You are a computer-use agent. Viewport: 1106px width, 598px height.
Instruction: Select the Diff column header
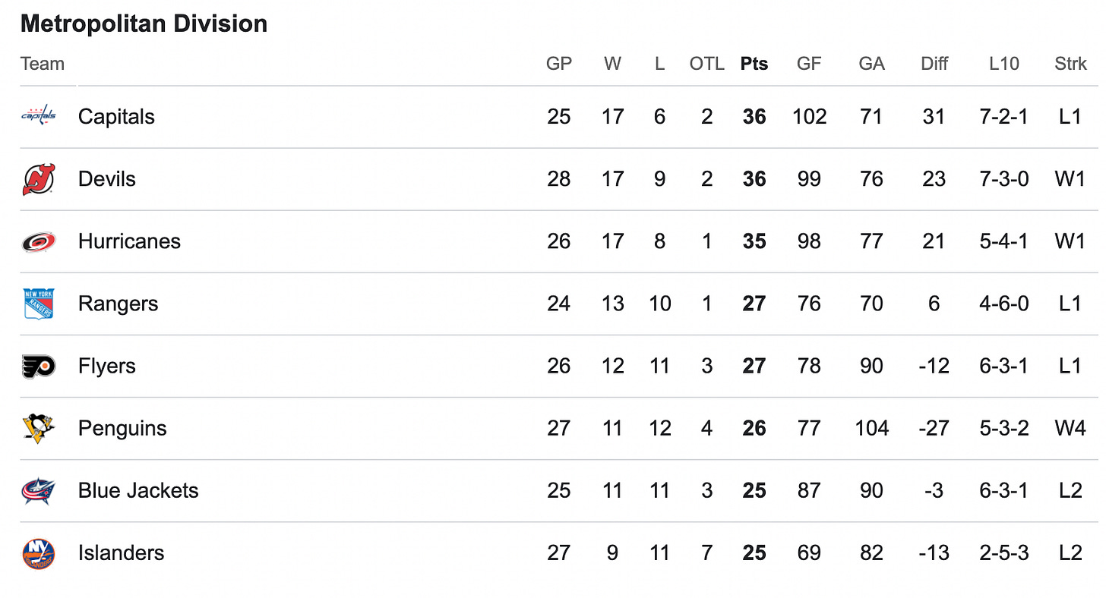[x=934, y=64]
